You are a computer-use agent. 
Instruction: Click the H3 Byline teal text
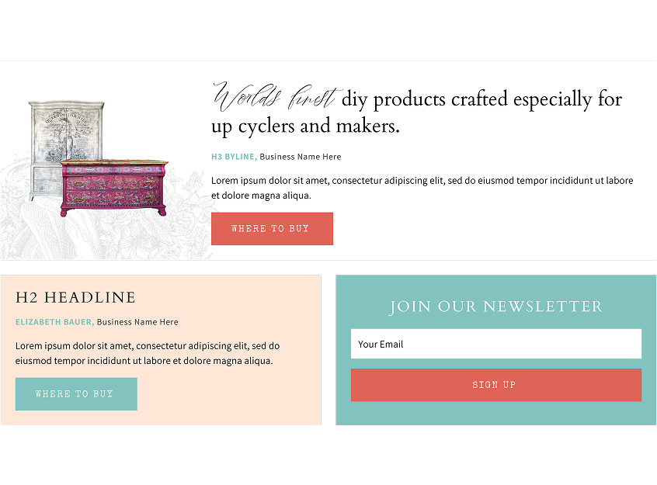[234, 157]
